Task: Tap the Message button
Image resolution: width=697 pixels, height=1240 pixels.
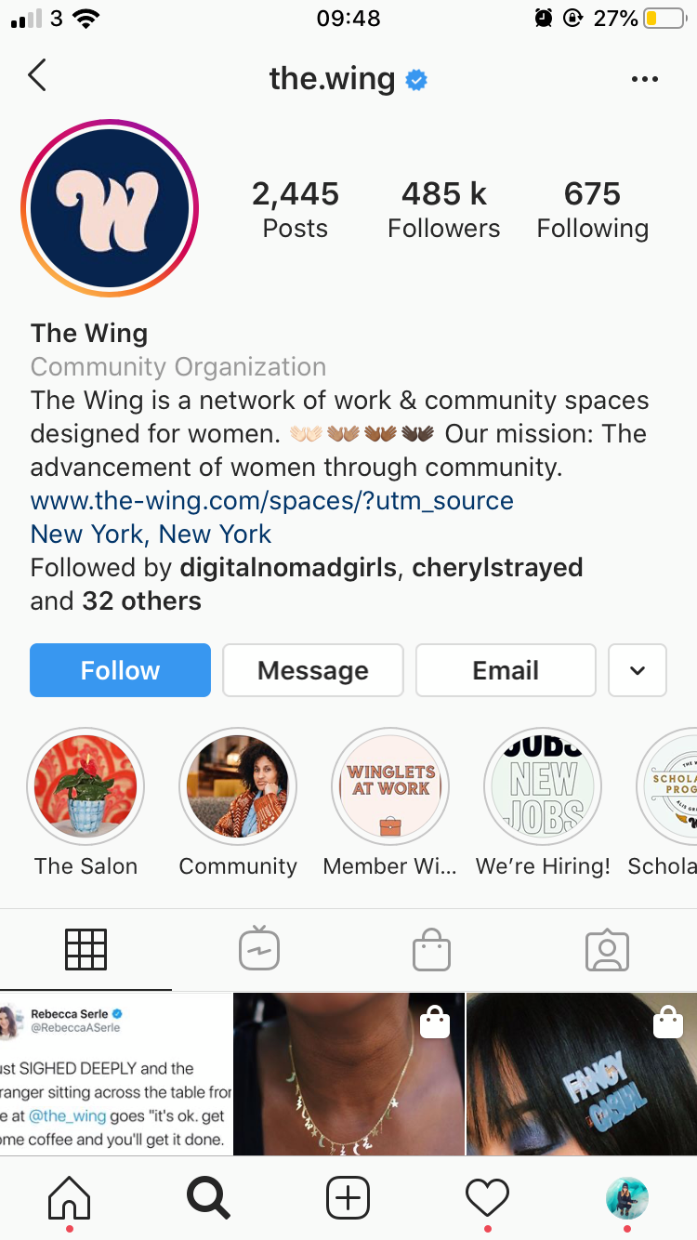Action: [x=313, y=670]
